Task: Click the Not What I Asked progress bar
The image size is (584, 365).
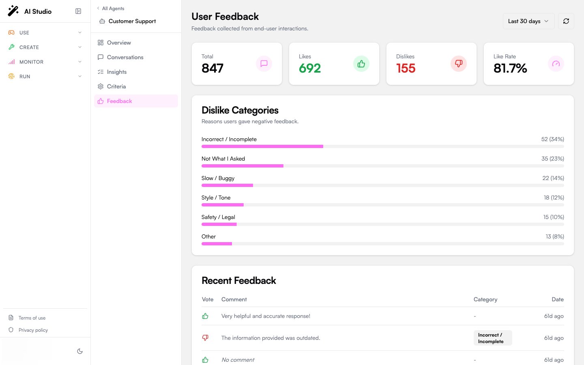Action: point(383,166)
